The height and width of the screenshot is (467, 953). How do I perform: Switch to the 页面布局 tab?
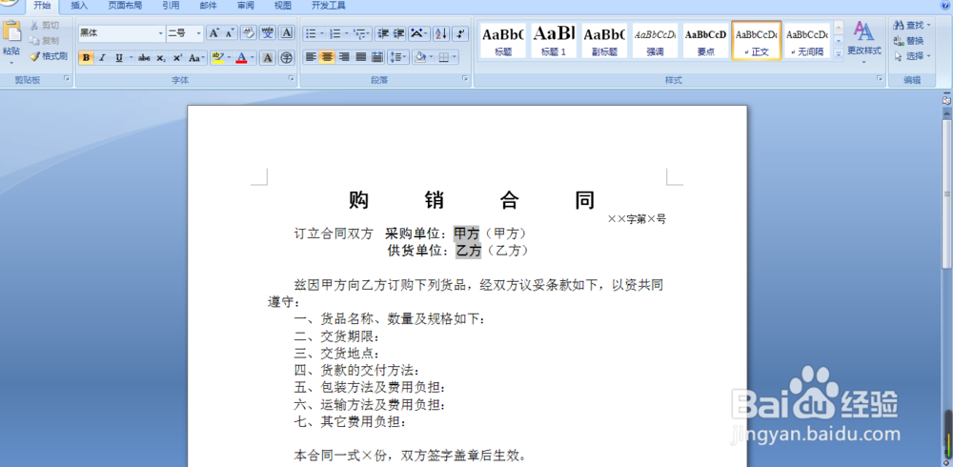coord(125,6)
